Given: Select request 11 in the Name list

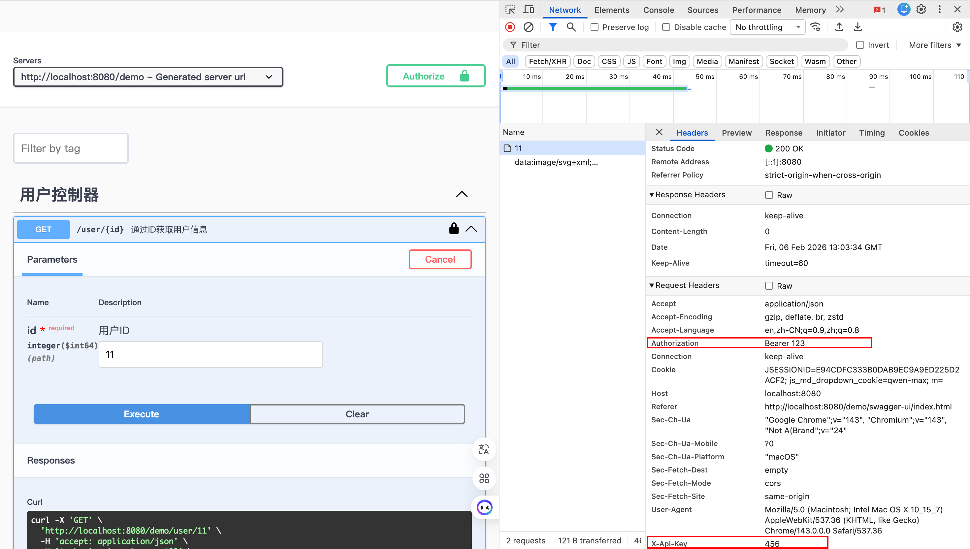Looking at the screenshot, I should [572, 148].
